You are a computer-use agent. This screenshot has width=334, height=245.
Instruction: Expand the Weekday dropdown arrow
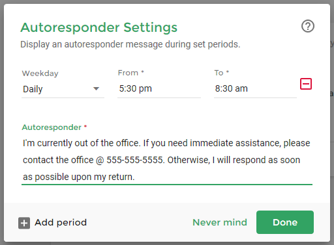[96, 88]
